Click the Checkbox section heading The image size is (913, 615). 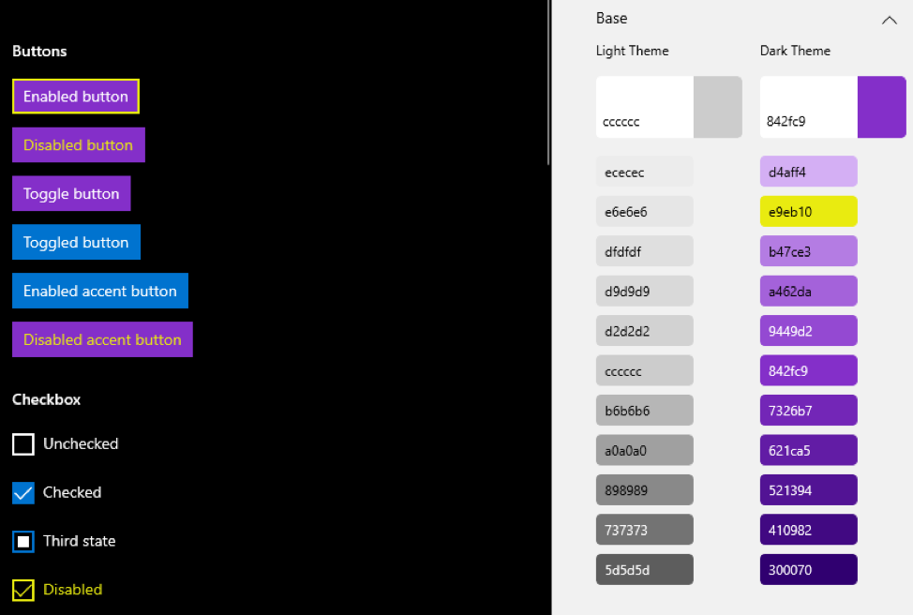tap(47, 399)
